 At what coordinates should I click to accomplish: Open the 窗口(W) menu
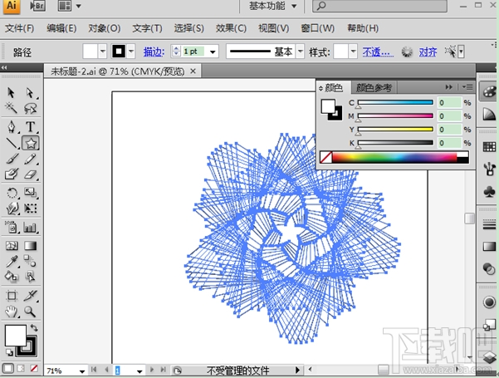coord(318,28)
